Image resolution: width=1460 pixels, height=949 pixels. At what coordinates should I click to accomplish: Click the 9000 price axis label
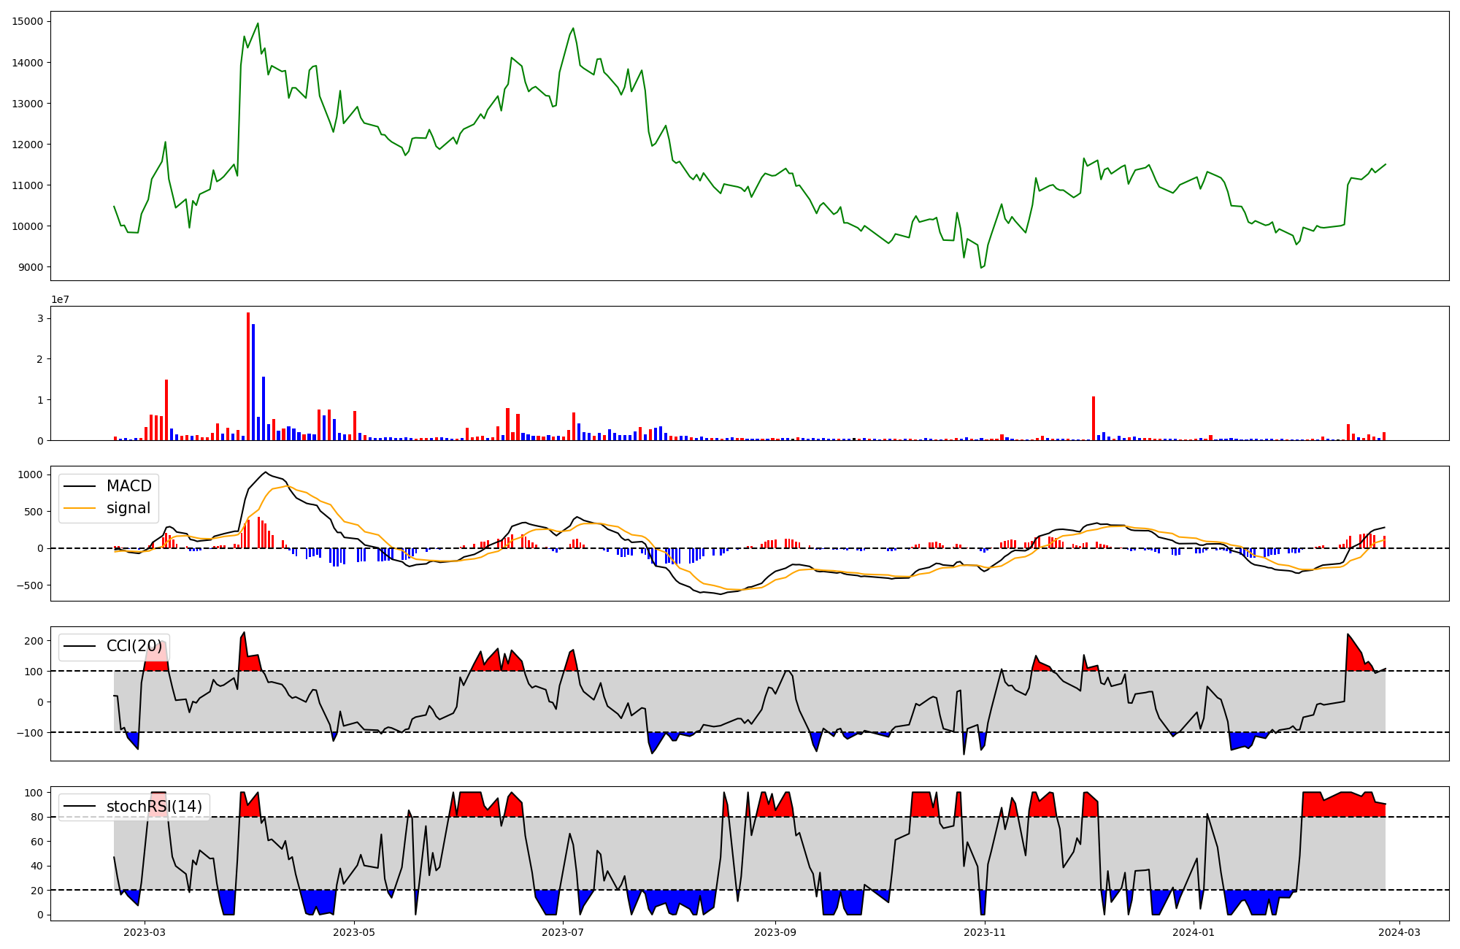coord(31,267)
